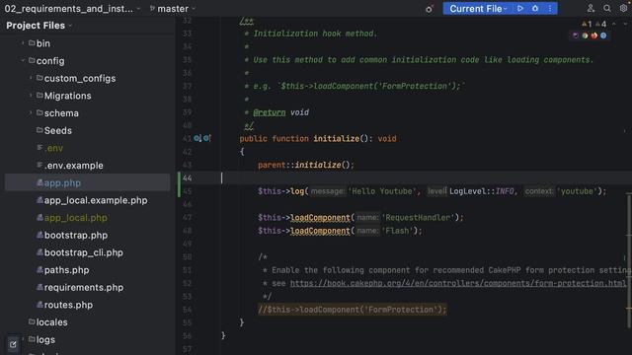Open the Current File run configuration dropdown
This screenshot has height=355, width=632.
(478, 9)
